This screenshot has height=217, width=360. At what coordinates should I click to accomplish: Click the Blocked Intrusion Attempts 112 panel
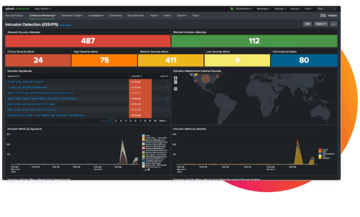point(254,41)
